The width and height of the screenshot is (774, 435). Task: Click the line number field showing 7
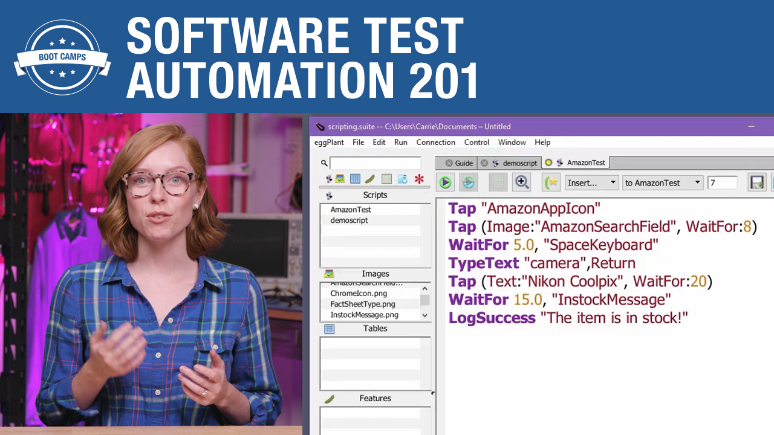(x=722, y=182)
